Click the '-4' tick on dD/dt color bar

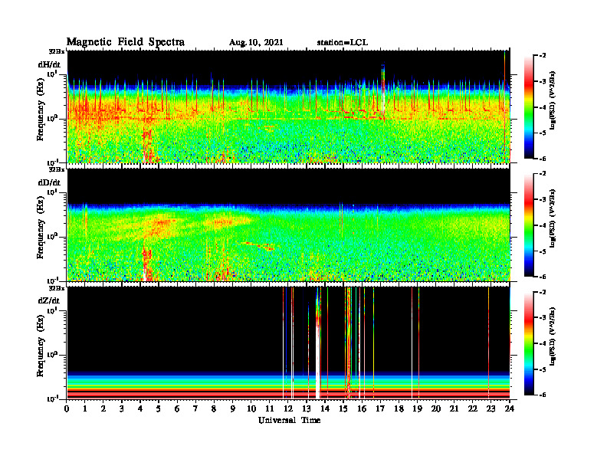543,225
